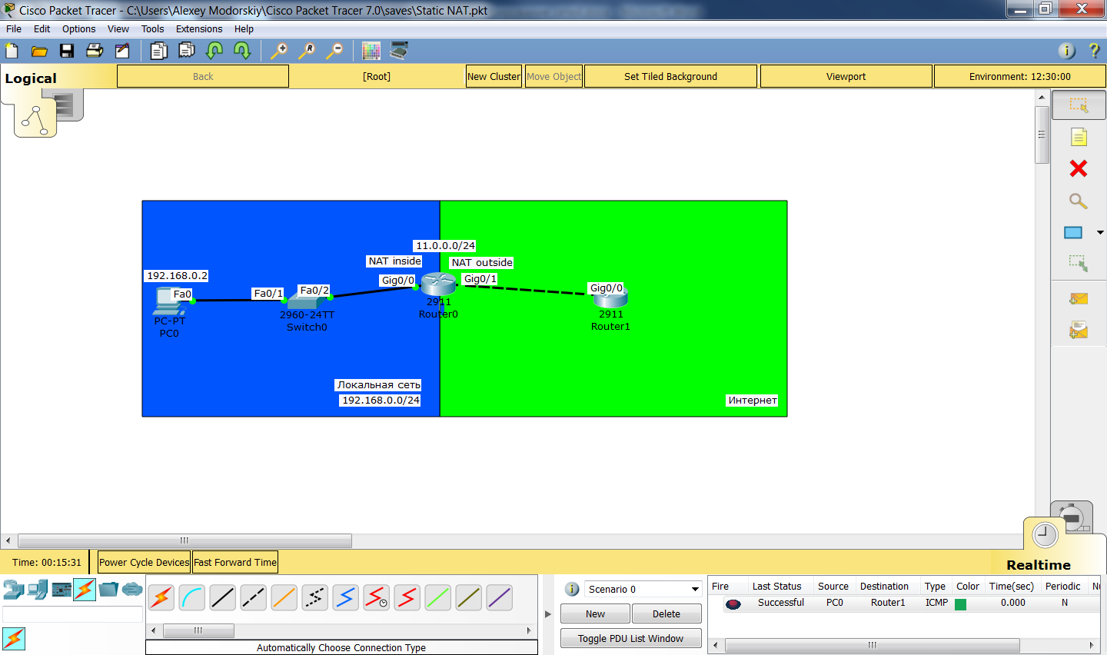This screenshot has height=655, width=1107.
Task: Expand the drawing shape tool arrow
Action: (1100, 232)
